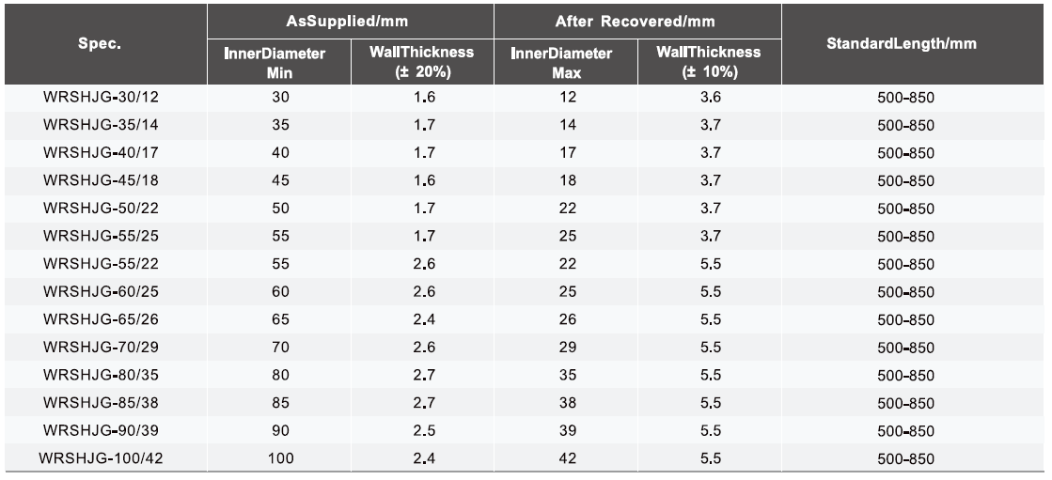Click inner diameter 100 in the last row
This screenshot has height=480, width=1052.
280,458
